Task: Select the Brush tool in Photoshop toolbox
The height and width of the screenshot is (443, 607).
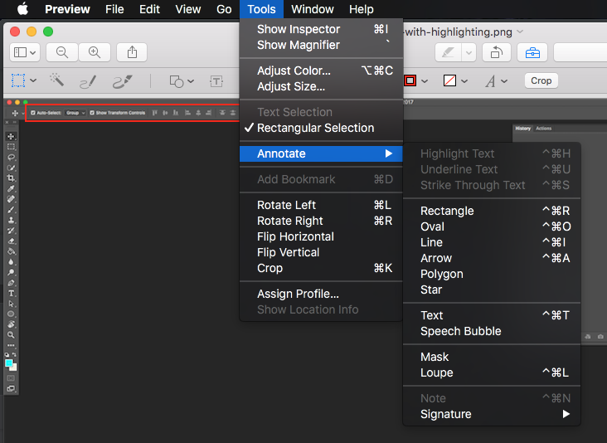Action: (11, 210)
